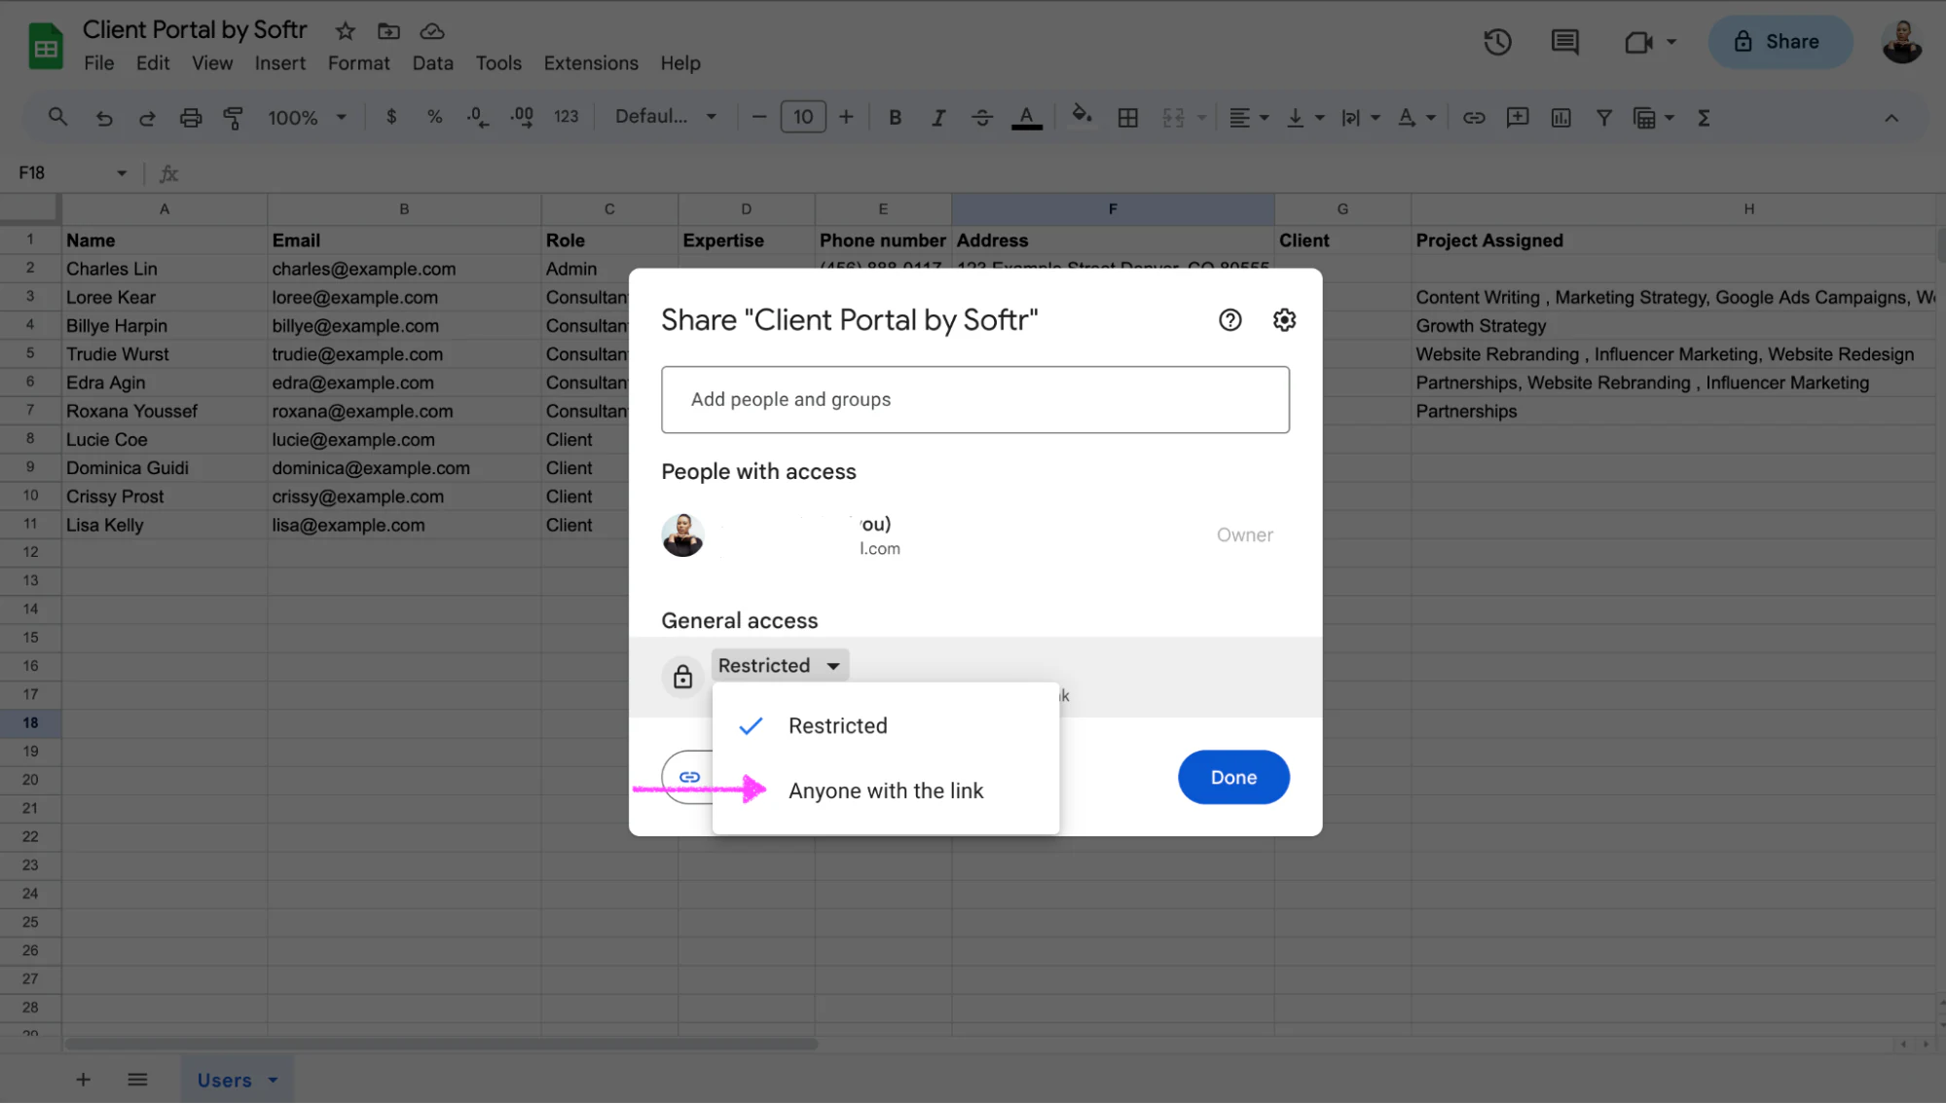Star the Client Portal document
Viewport: 1946px width, 1104px height.
tap(345, 31)
